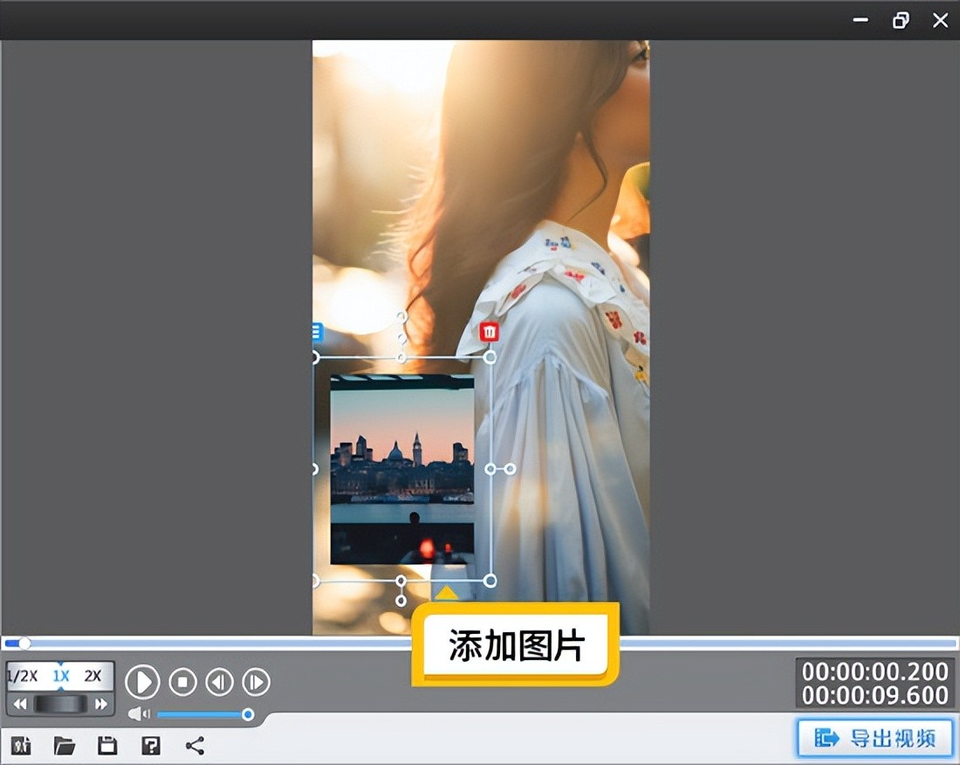Select 2X playback speed
This screenshot has width=960, height=765.
[93, 675]
